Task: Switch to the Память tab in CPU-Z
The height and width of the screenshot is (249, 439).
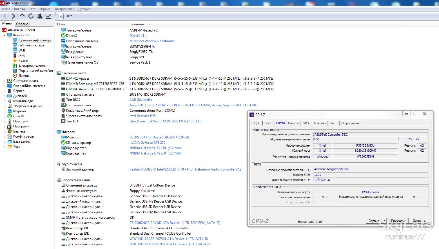Action: point(293,123)
